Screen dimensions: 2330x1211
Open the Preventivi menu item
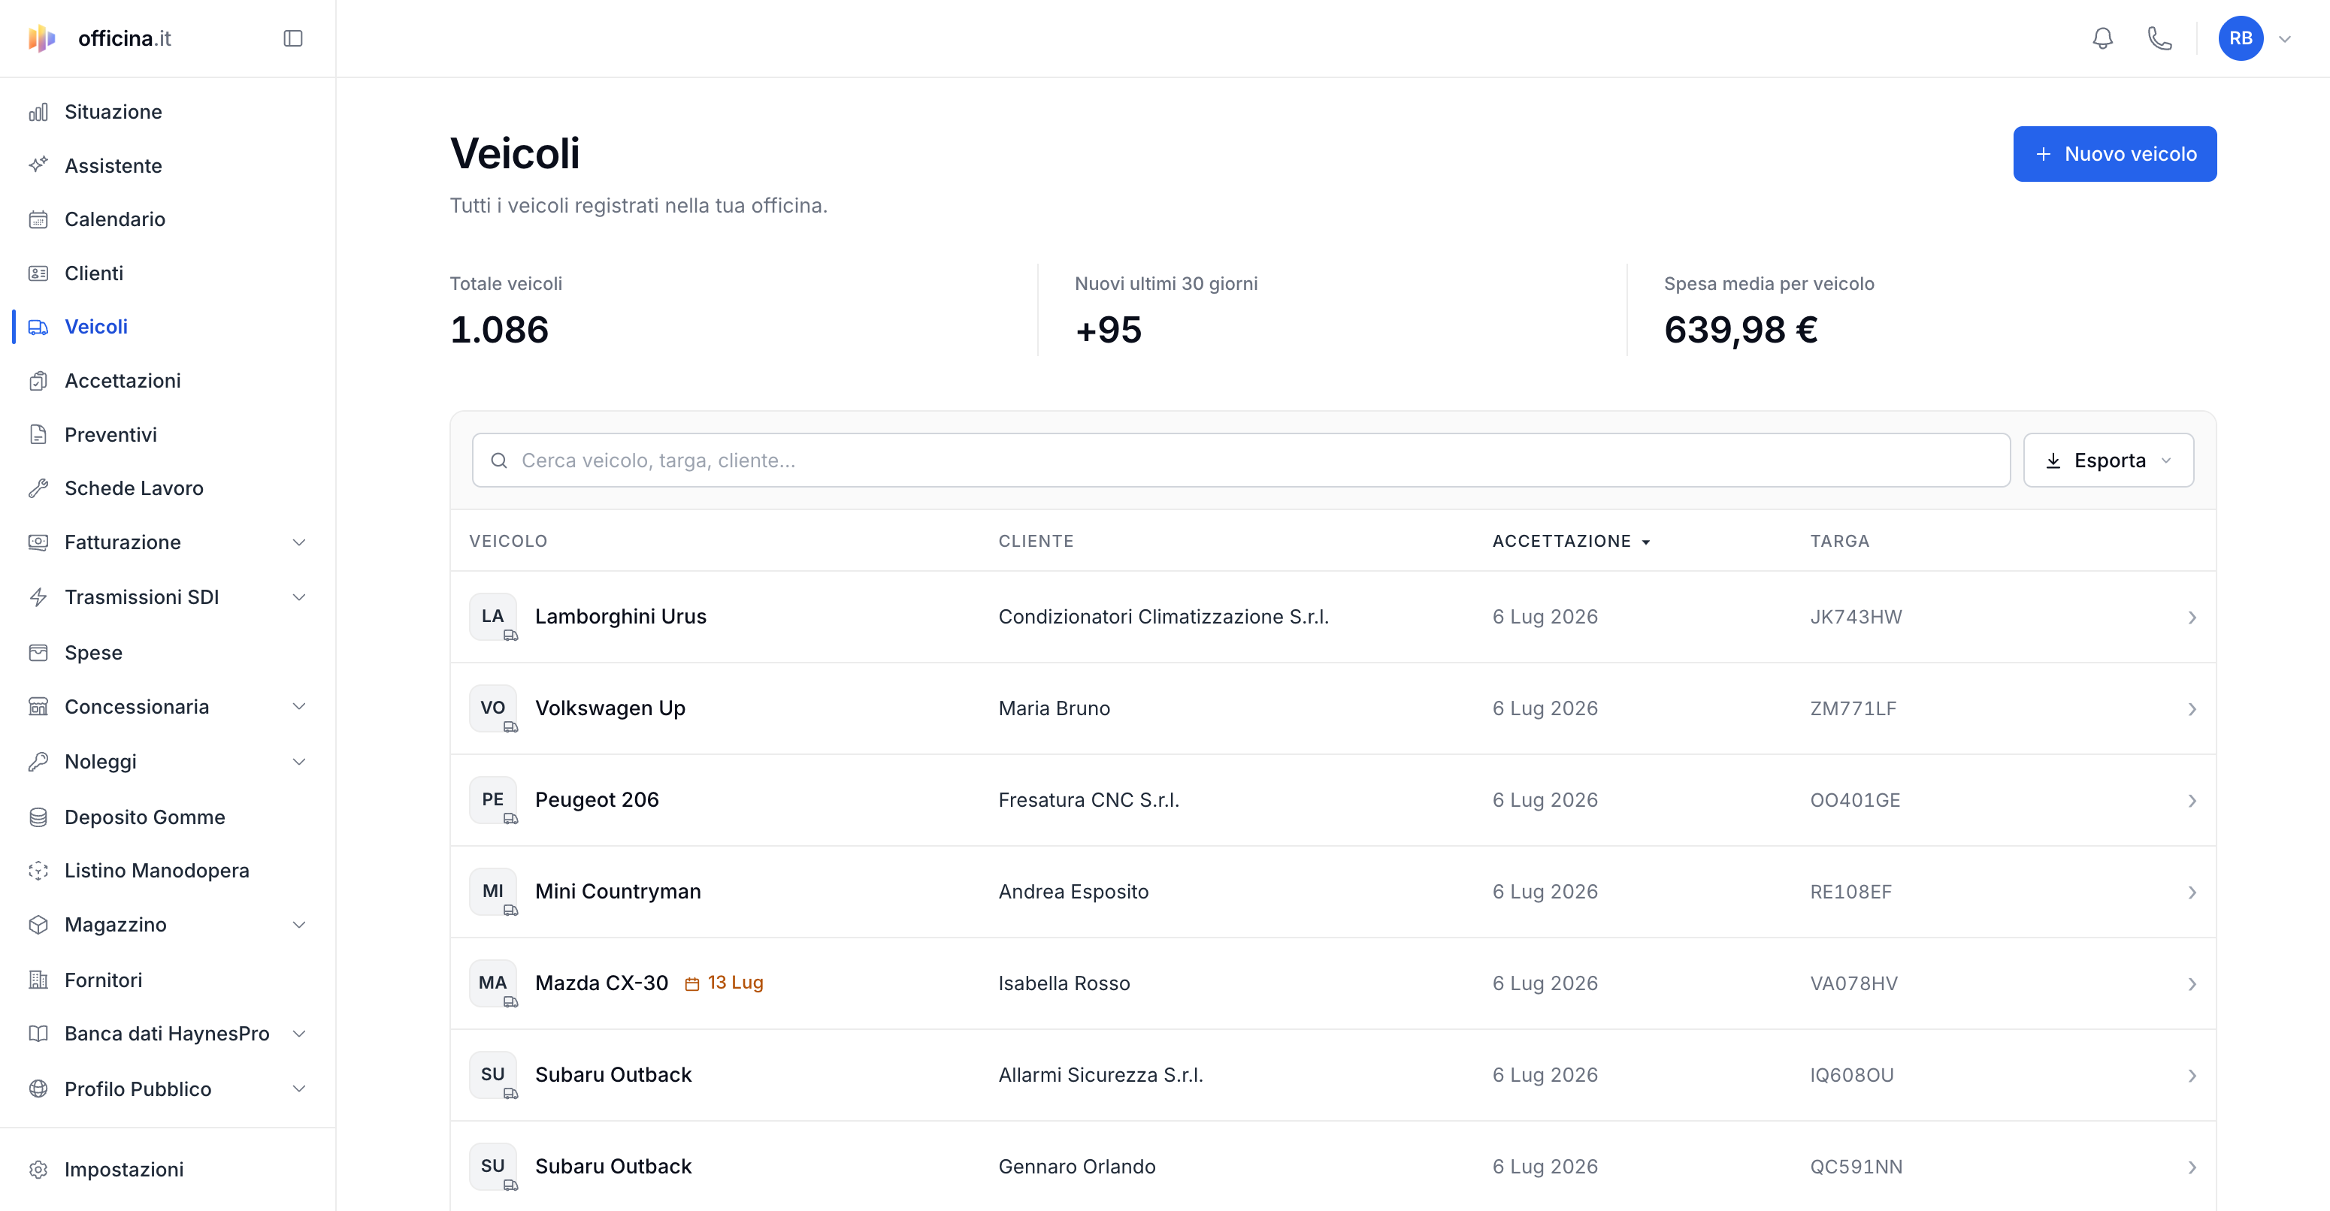pos(168,435)
